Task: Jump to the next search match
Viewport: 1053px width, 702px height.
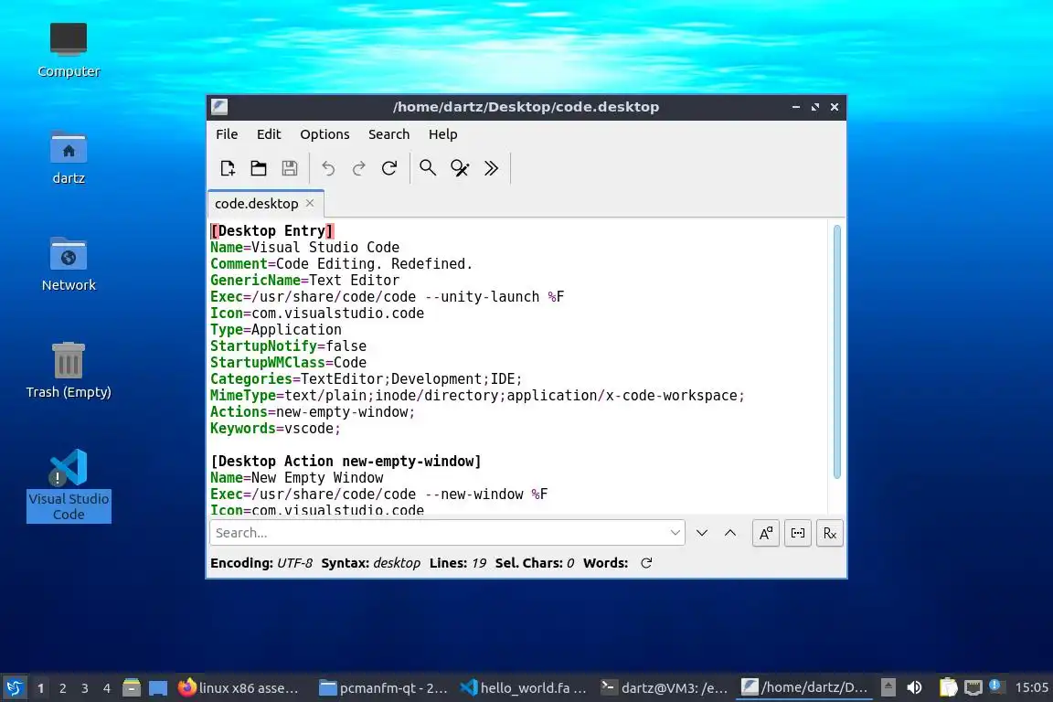Action: 702,533
